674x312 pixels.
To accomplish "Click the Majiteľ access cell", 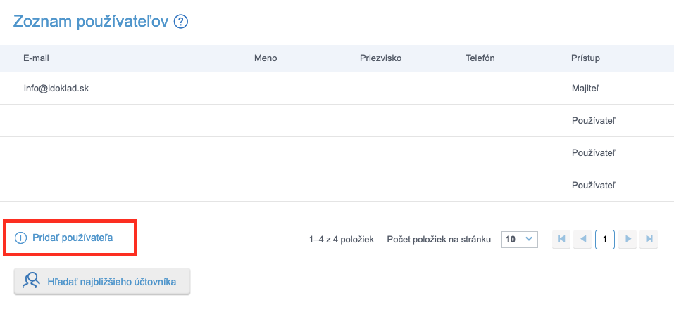I will click(x=585, y=89).
